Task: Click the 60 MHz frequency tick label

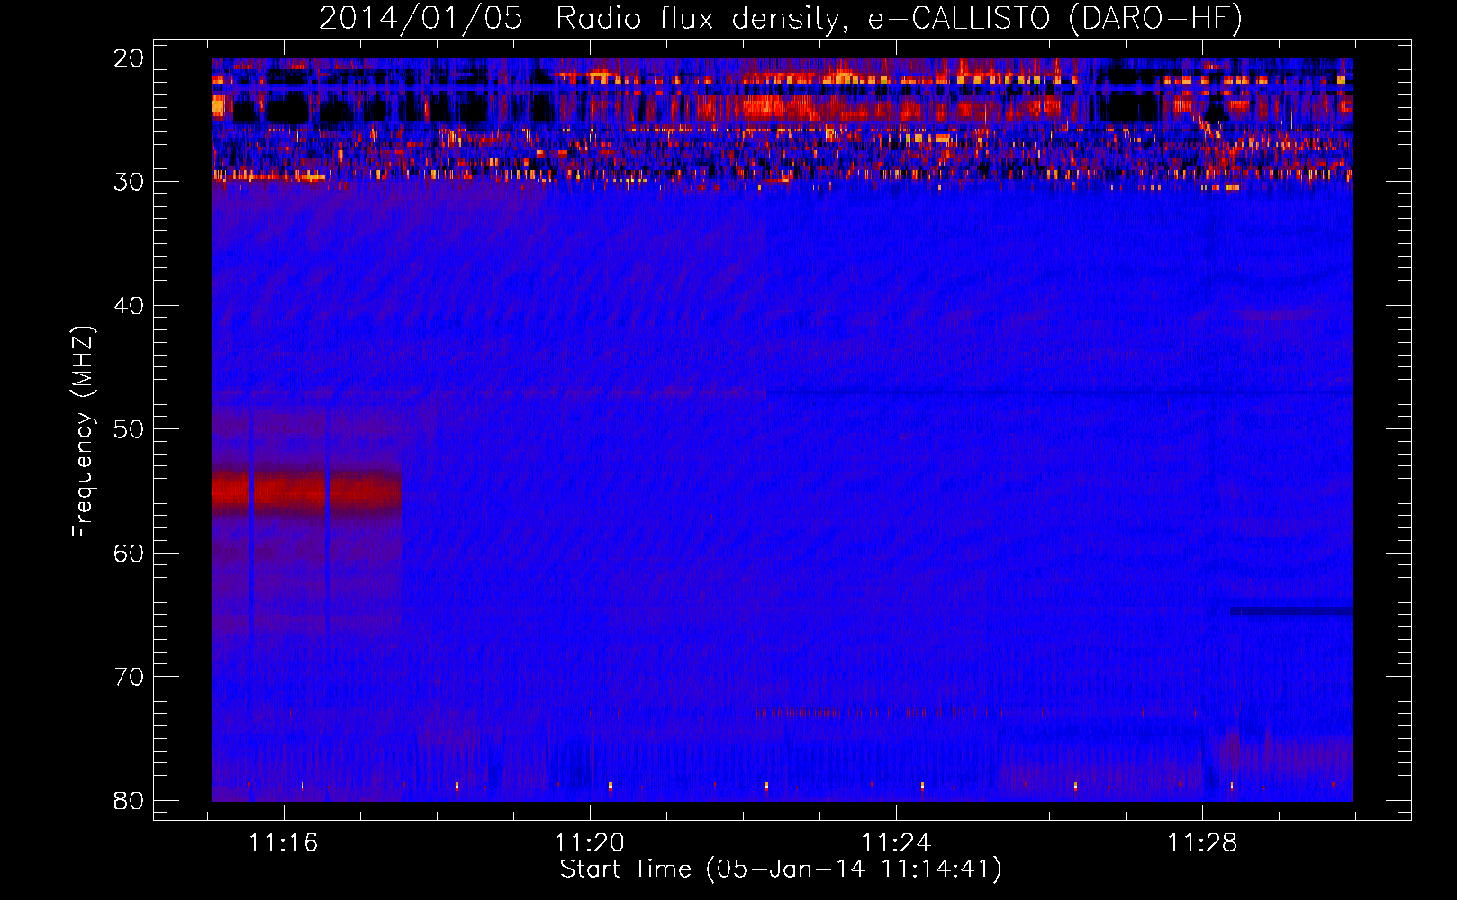Action: pyautogui.click(x=129, y=553)
